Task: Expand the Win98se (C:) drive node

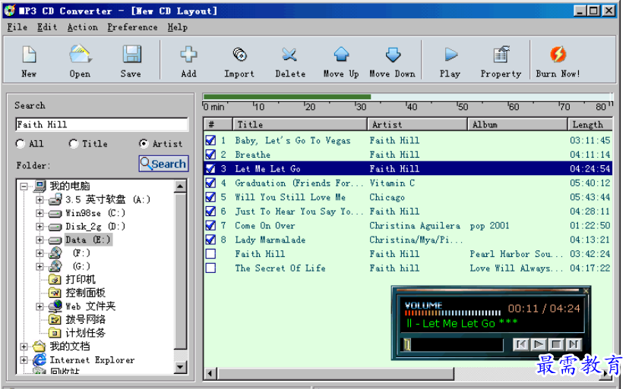Action: 40,213
